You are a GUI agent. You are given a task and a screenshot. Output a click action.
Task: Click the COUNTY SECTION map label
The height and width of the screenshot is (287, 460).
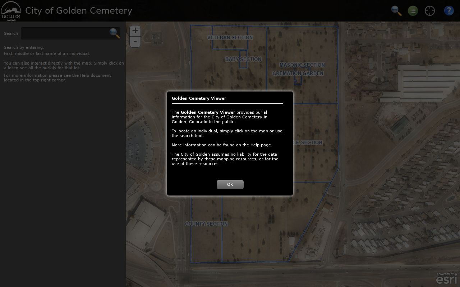point(206,224)
